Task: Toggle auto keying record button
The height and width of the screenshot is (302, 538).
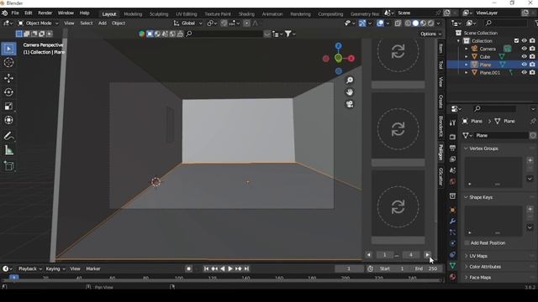Action: click(x=188, y=268)
